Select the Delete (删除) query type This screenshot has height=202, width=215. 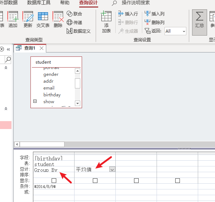[58, 19]
